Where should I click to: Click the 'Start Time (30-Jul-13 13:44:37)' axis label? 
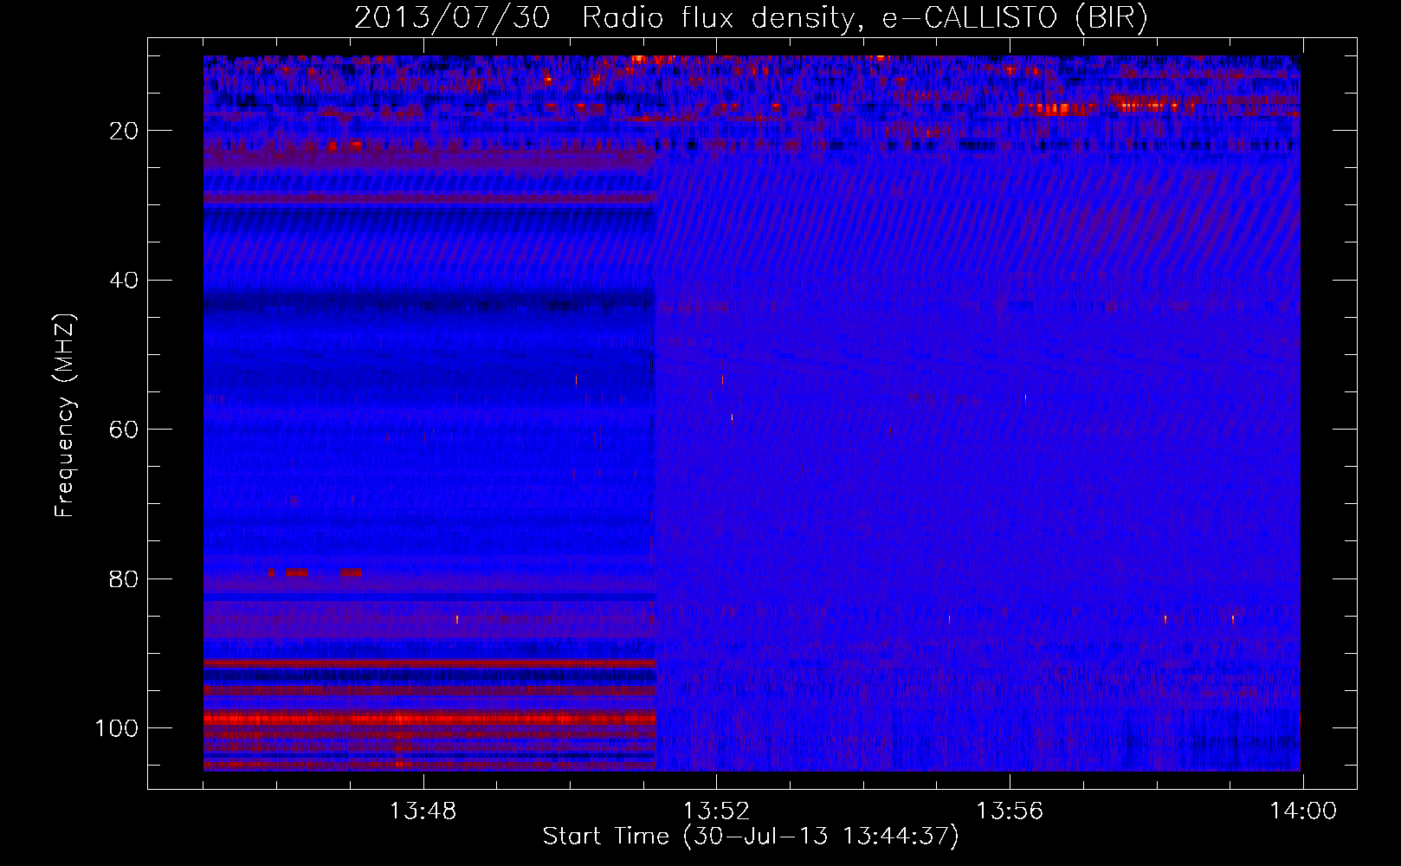click(751, 837)
